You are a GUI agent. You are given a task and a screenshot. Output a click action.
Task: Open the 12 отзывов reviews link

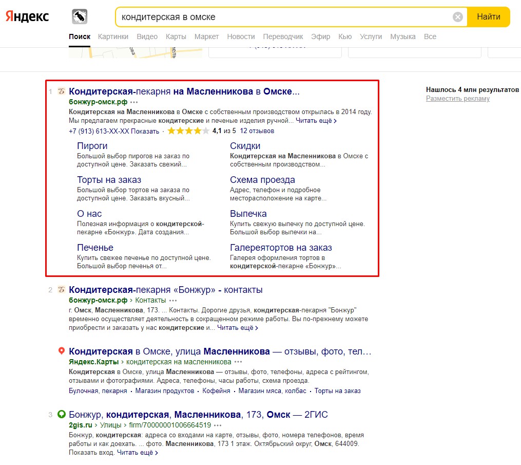[x=257, y=131]
